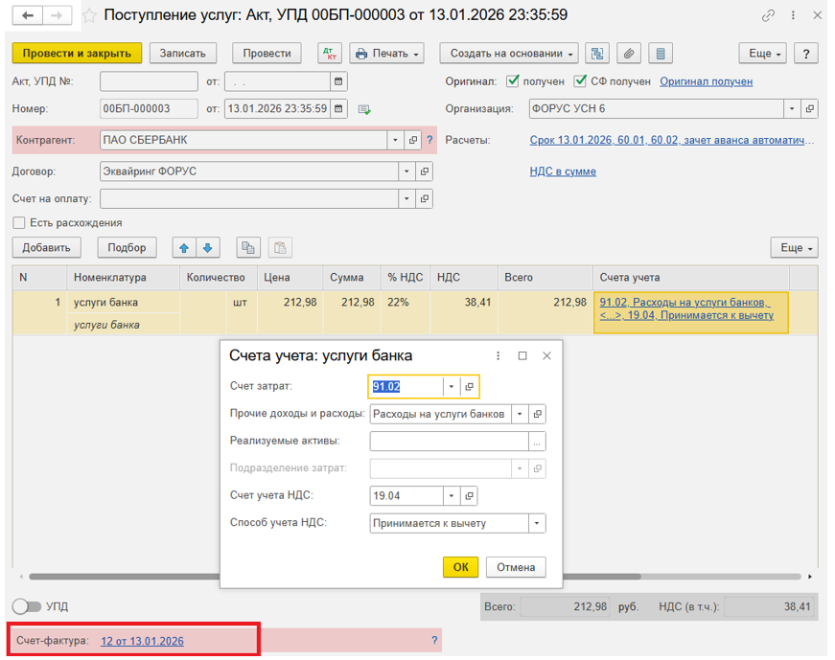The height and width of the screenshot is (660, 835).
Task: Click the paperclip attachments icon
Action: [629, 54]
